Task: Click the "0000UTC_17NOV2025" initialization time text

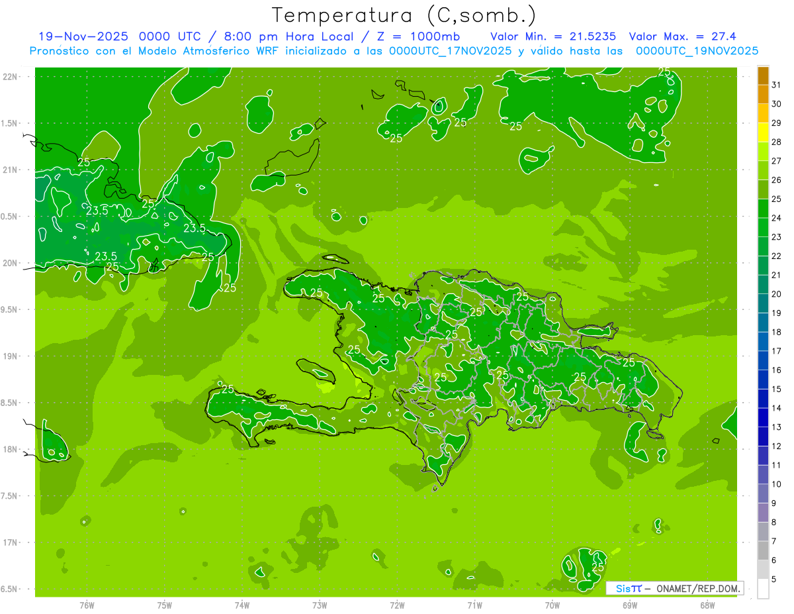Action: [451, 51]
